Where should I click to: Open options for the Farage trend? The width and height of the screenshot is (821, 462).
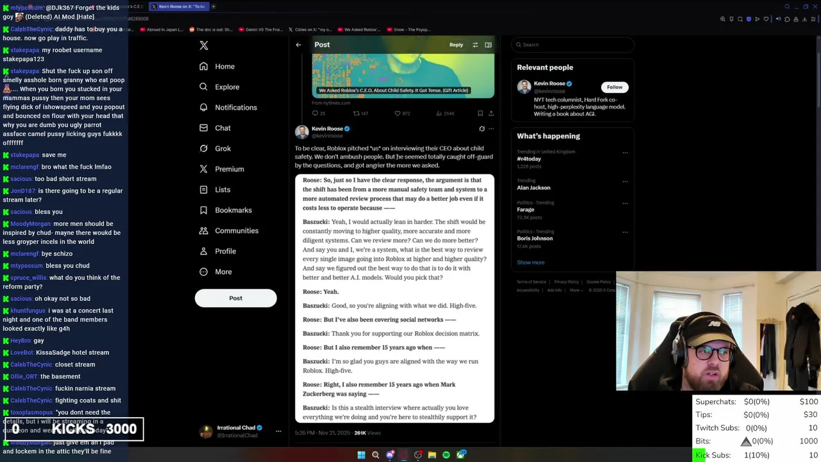pos(625,203)
